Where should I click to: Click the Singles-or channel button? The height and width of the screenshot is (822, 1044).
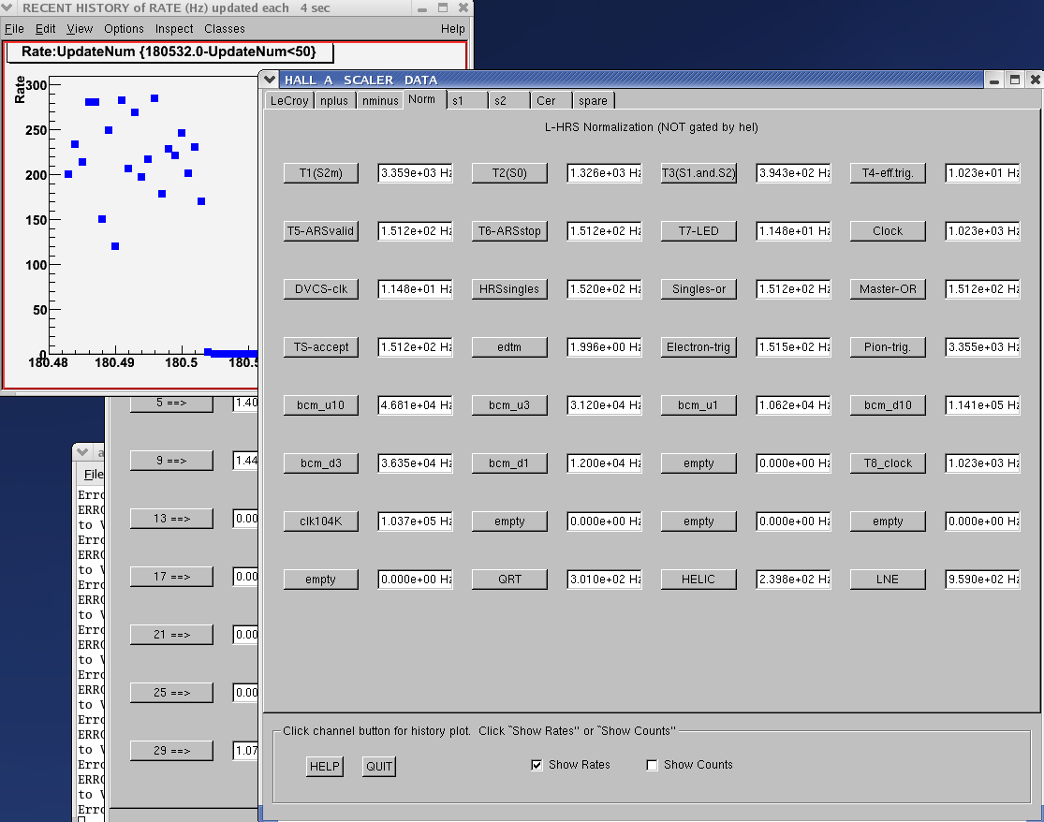[x=698, y=289]
